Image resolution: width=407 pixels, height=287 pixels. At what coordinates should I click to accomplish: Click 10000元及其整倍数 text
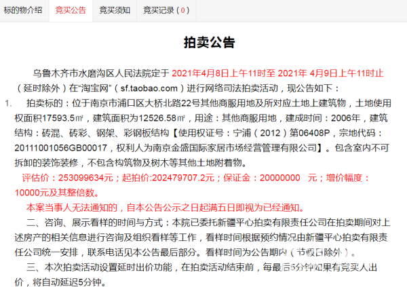click(x=54, y=193)
